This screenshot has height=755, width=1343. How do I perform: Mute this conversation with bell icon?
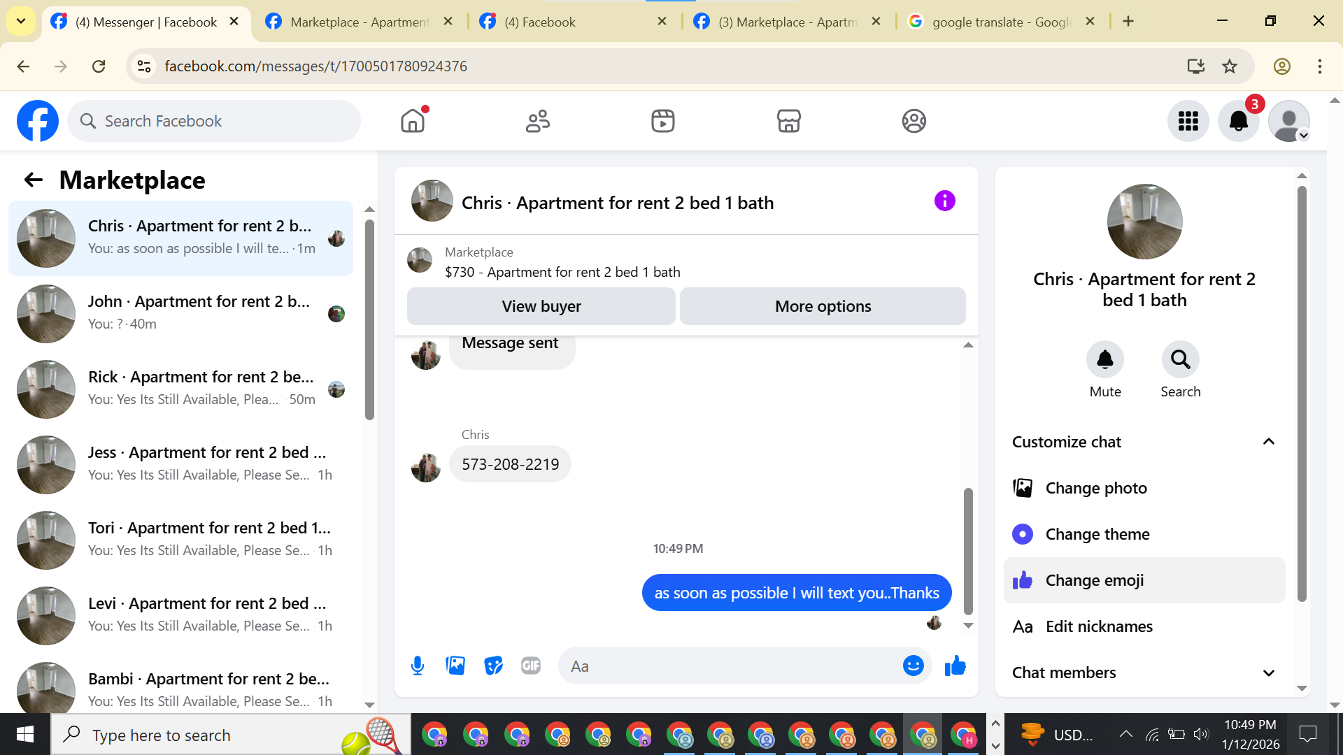click(x=1104, y=359)
